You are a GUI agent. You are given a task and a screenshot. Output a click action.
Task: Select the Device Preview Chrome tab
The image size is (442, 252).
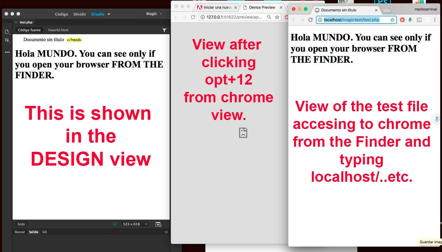pyautogui.click(x=262, y=7)
